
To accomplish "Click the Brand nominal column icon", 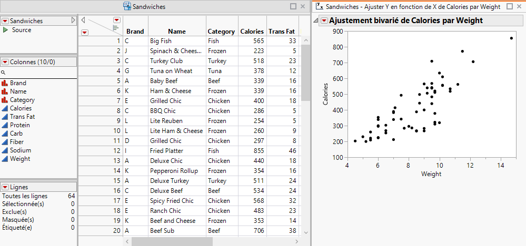I will (5, 83).
